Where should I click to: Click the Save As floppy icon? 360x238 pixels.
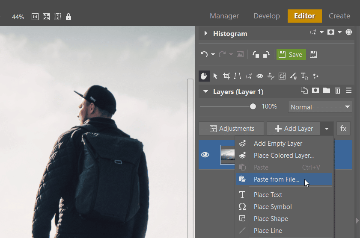tap(313, 54)
